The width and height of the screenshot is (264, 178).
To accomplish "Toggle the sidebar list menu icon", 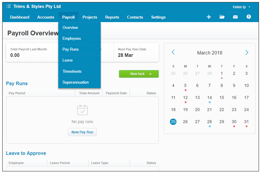I will click(x=9, y=6).
